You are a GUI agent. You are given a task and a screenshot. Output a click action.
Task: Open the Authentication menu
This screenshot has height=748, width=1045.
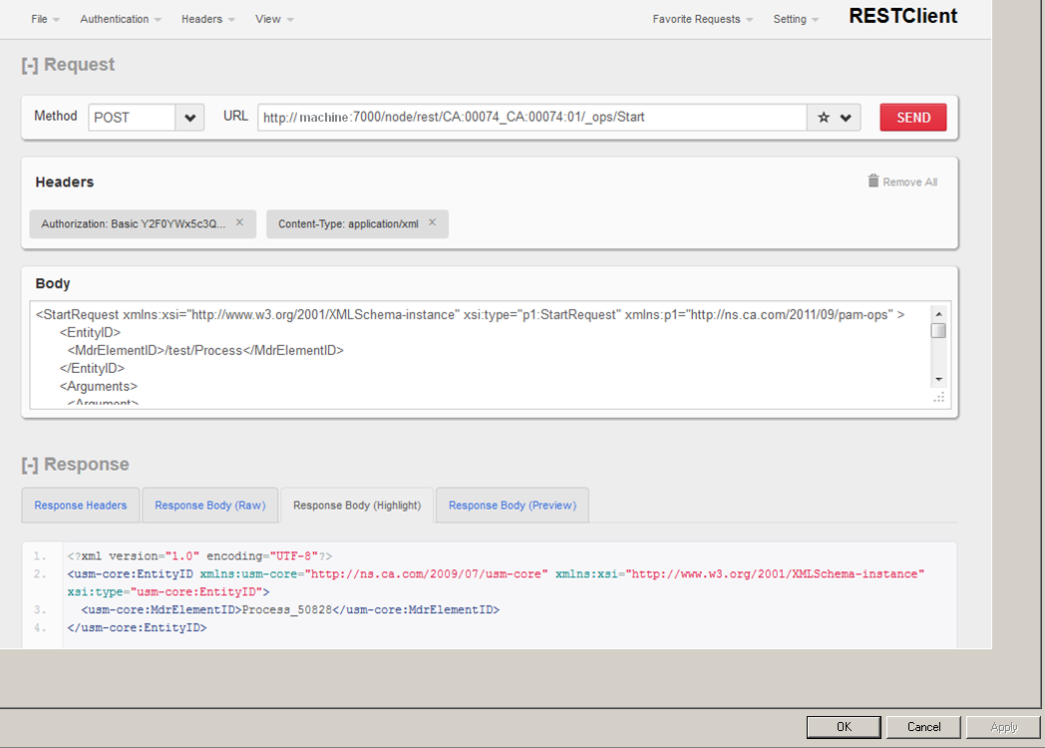coord(115,18)
